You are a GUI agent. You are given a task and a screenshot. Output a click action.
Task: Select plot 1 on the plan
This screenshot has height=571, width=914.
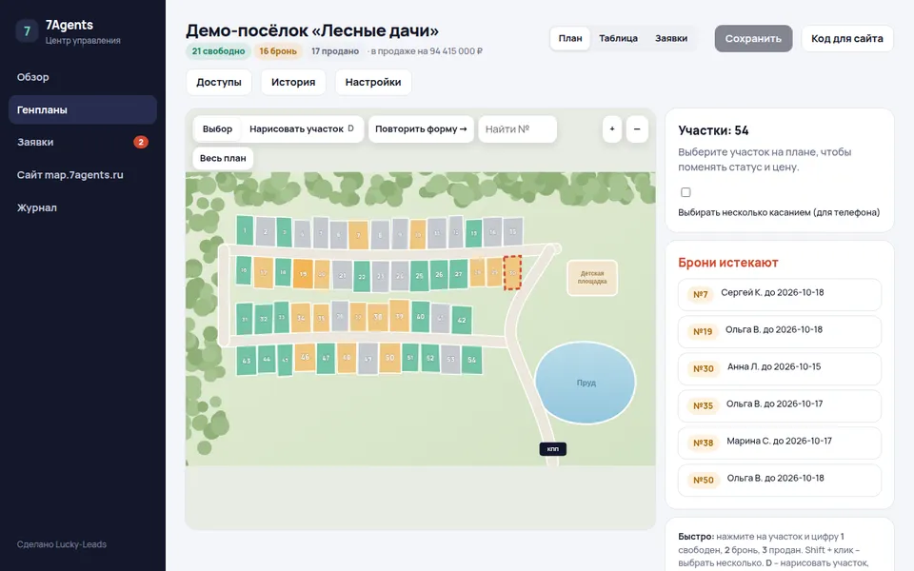coord(245,230)
